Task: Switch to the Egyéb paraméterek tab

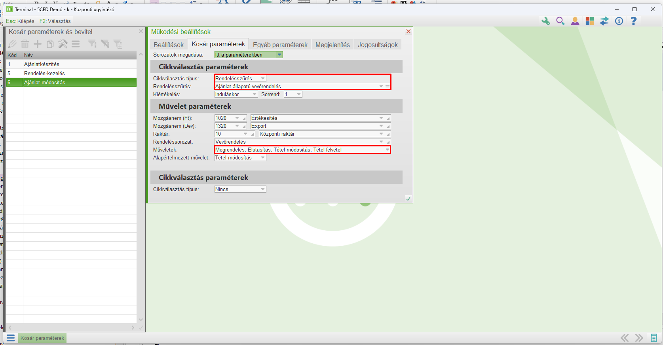Action: pyautogui.click(x=280, y=45)
